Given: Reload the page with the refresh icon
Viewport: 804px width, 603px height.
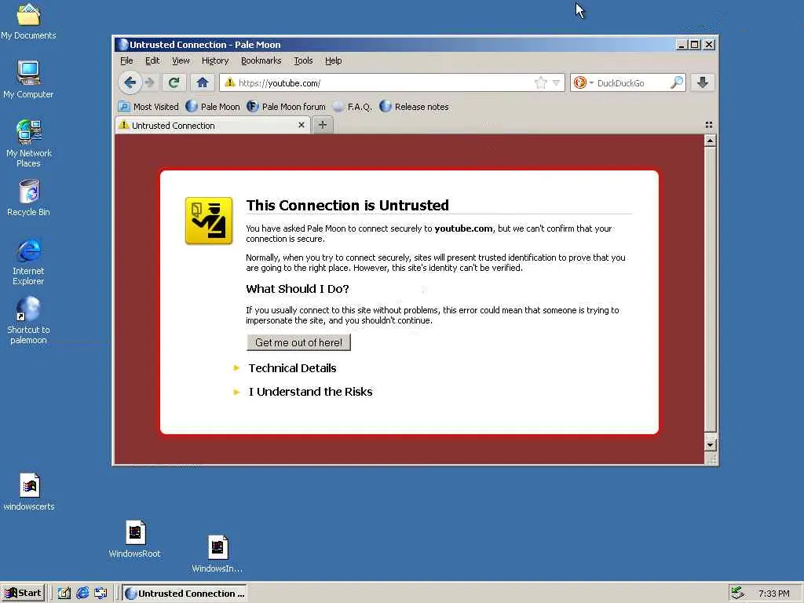Looking at the screenshot, I should 174,82.
